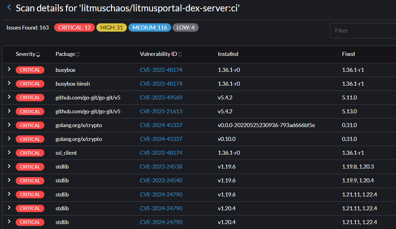Screen dimensions: 396x229
Task: Focus the Filter input field
Action: click(x=363, y=31)
